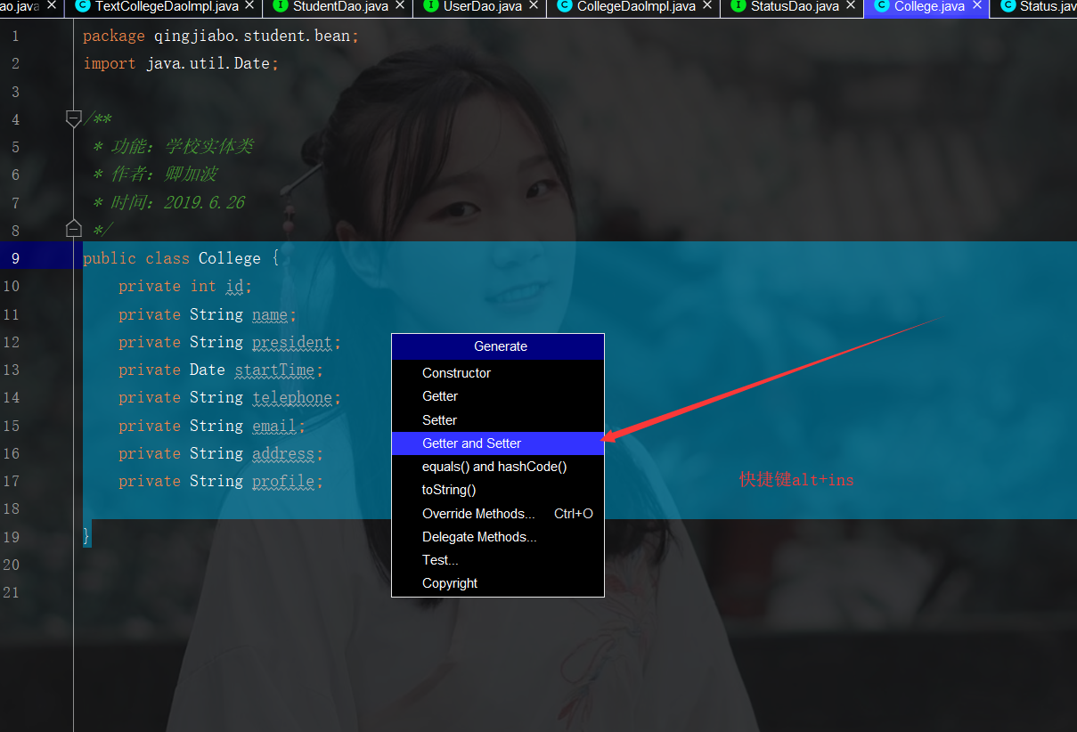Close the College.java tab
Screen dimensions: 1077x732
click(976, 5)
